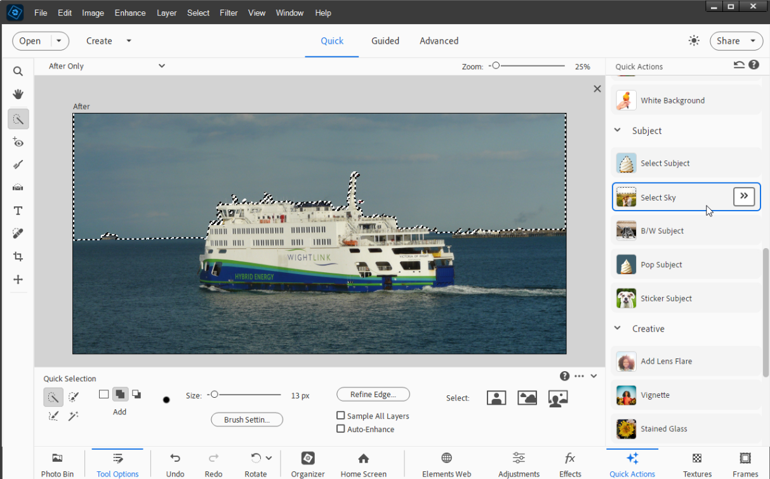Select the Crop tool

(x=18, y=256)
